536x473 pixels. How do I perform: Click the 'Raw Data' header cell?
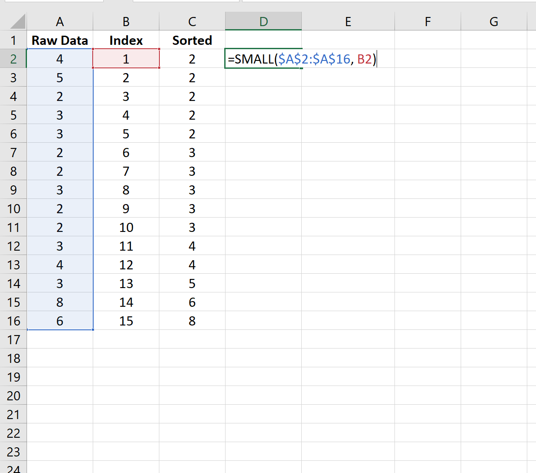click(60, 40)
